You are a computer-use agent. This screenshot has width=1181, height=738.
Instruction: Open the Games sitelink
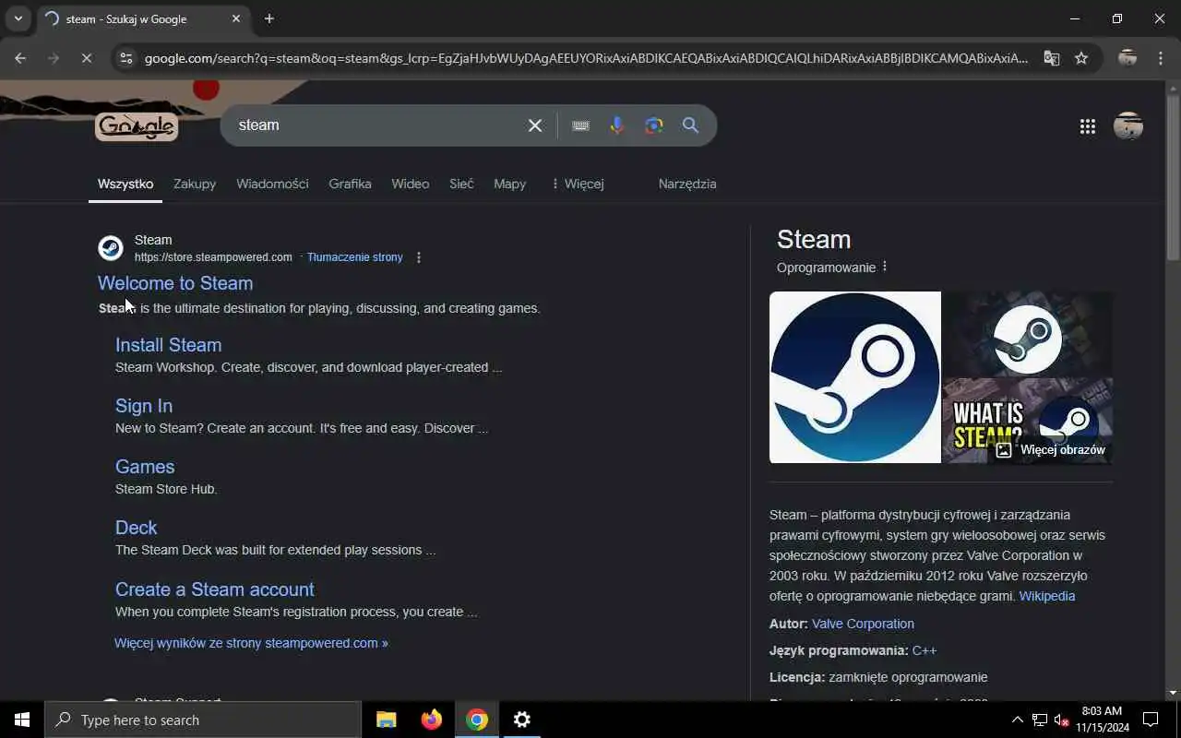click(x=145, y=467)
